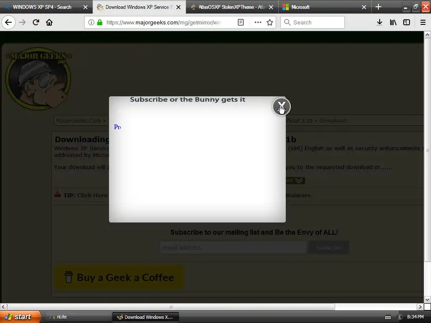Click the coffee cup icon on yellow button

[x=69, y=277]
